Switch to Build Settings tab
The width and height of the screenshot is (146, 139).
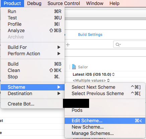90,34
